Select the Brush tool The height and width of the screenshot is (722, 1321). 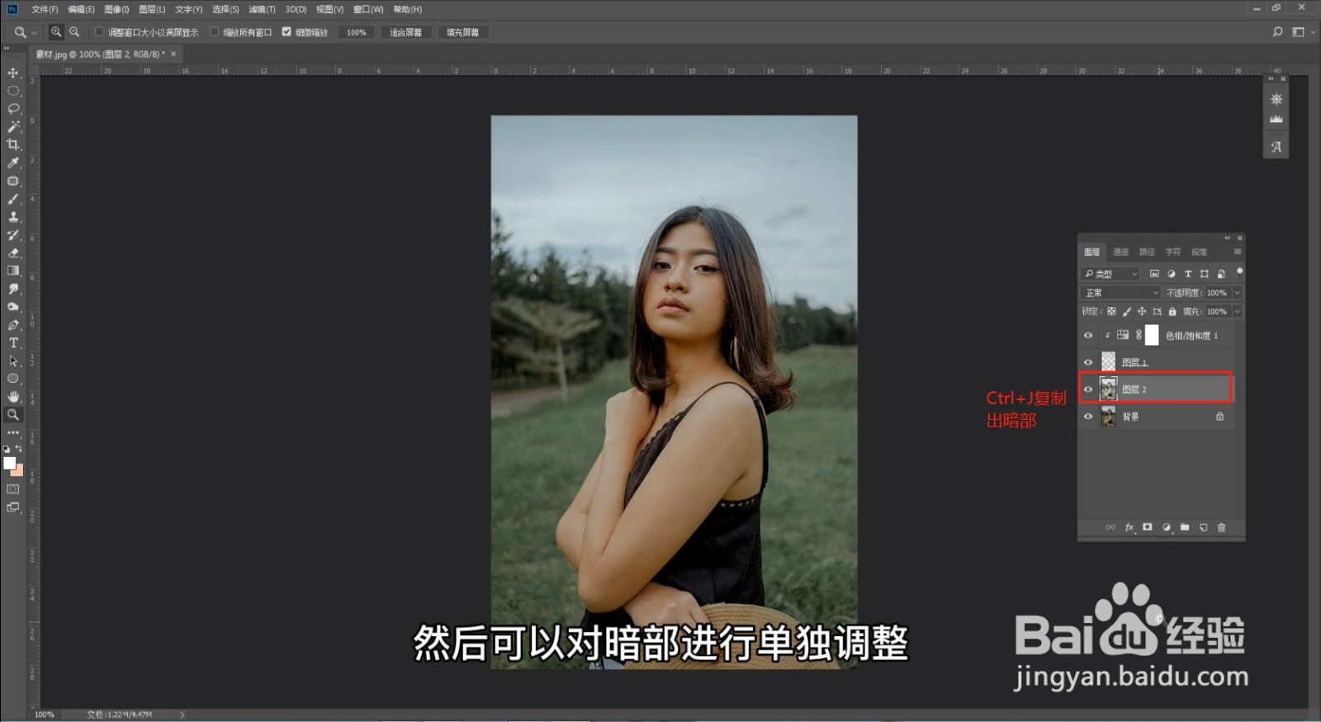point(13,199)
